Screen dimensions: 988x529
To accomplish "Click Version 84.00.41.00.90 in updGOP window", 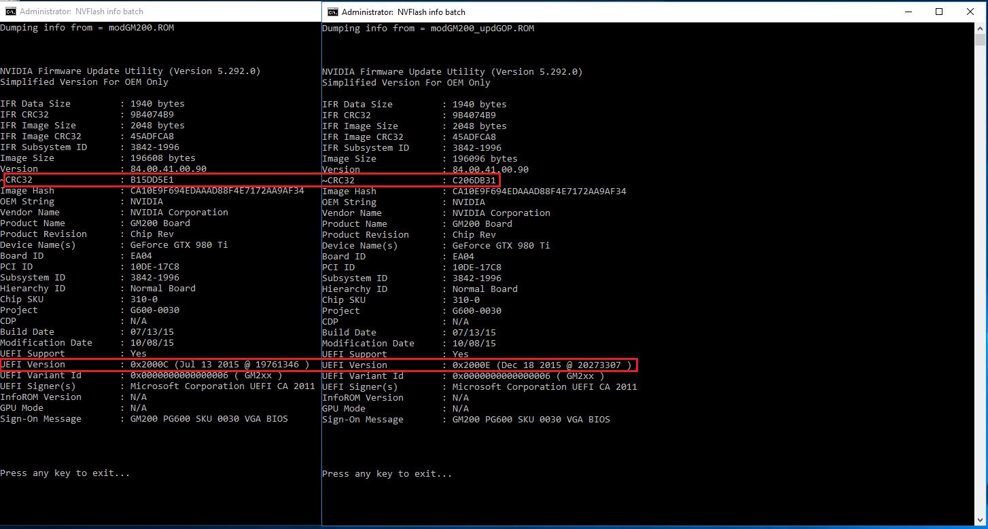I will point(491,170).
